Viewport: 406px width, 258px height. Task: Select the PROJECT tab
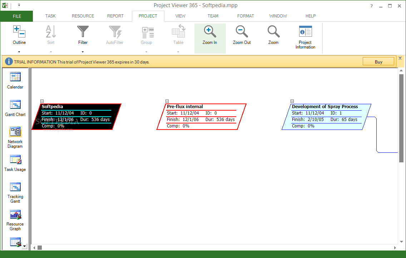coord(148,16)
